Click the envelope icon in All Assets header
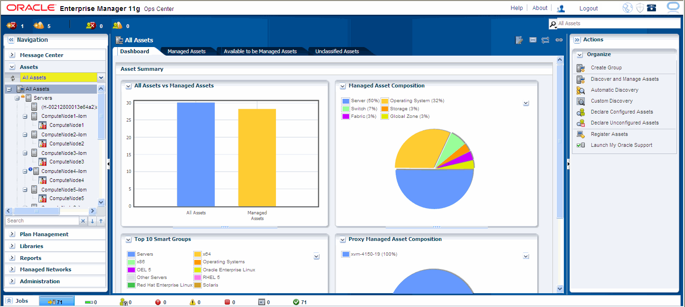Viewport: 685px width, 307px height. (533, 40)
